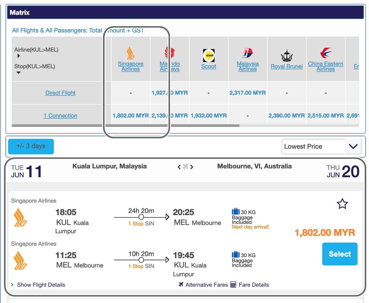The height and width of the screenshot is (303, 369).
Task: Mark the Singapore Airlines fare as favorite with the star
Action: 342,204
